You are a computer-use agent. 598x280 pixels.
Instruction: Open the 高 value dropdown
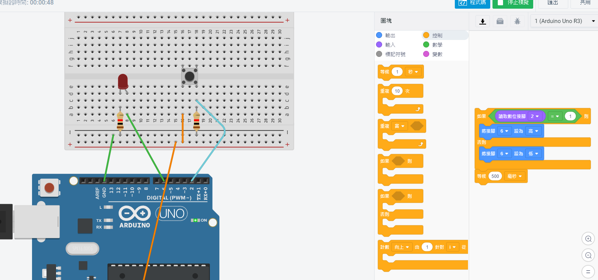coord(533,131)
